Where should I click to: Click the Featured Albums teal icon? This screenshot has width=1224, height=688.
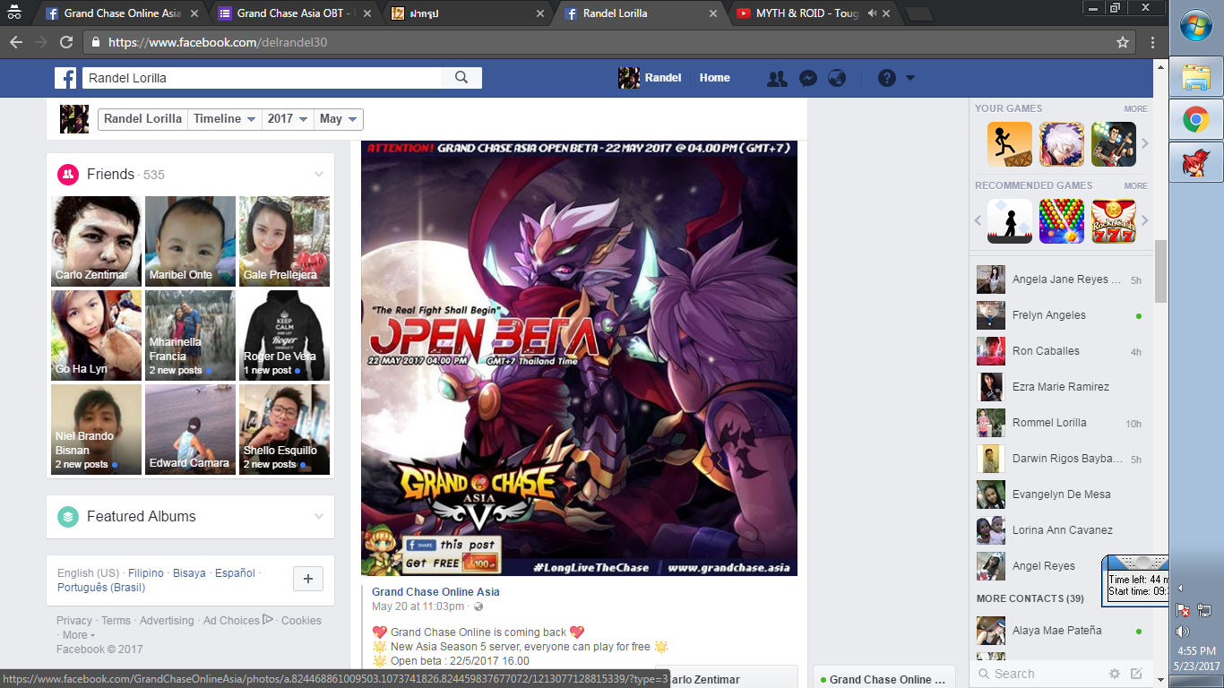click(67, 516)
